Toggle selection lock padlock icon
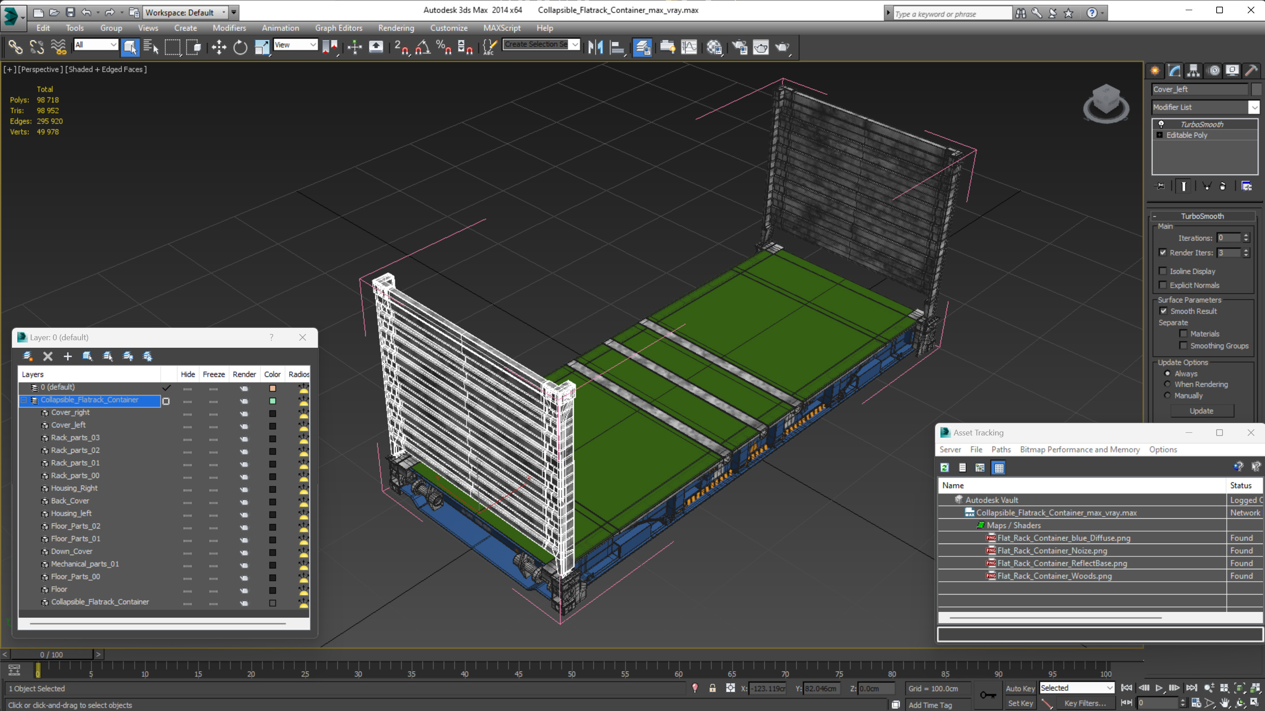Viewport: 1265px width, 711px height. click(x=712, y=688)
